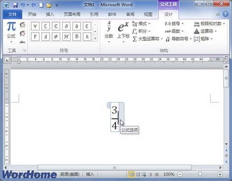
Task: Click previous page double-arrow on scrollbar
Action: tap(226, 150)
